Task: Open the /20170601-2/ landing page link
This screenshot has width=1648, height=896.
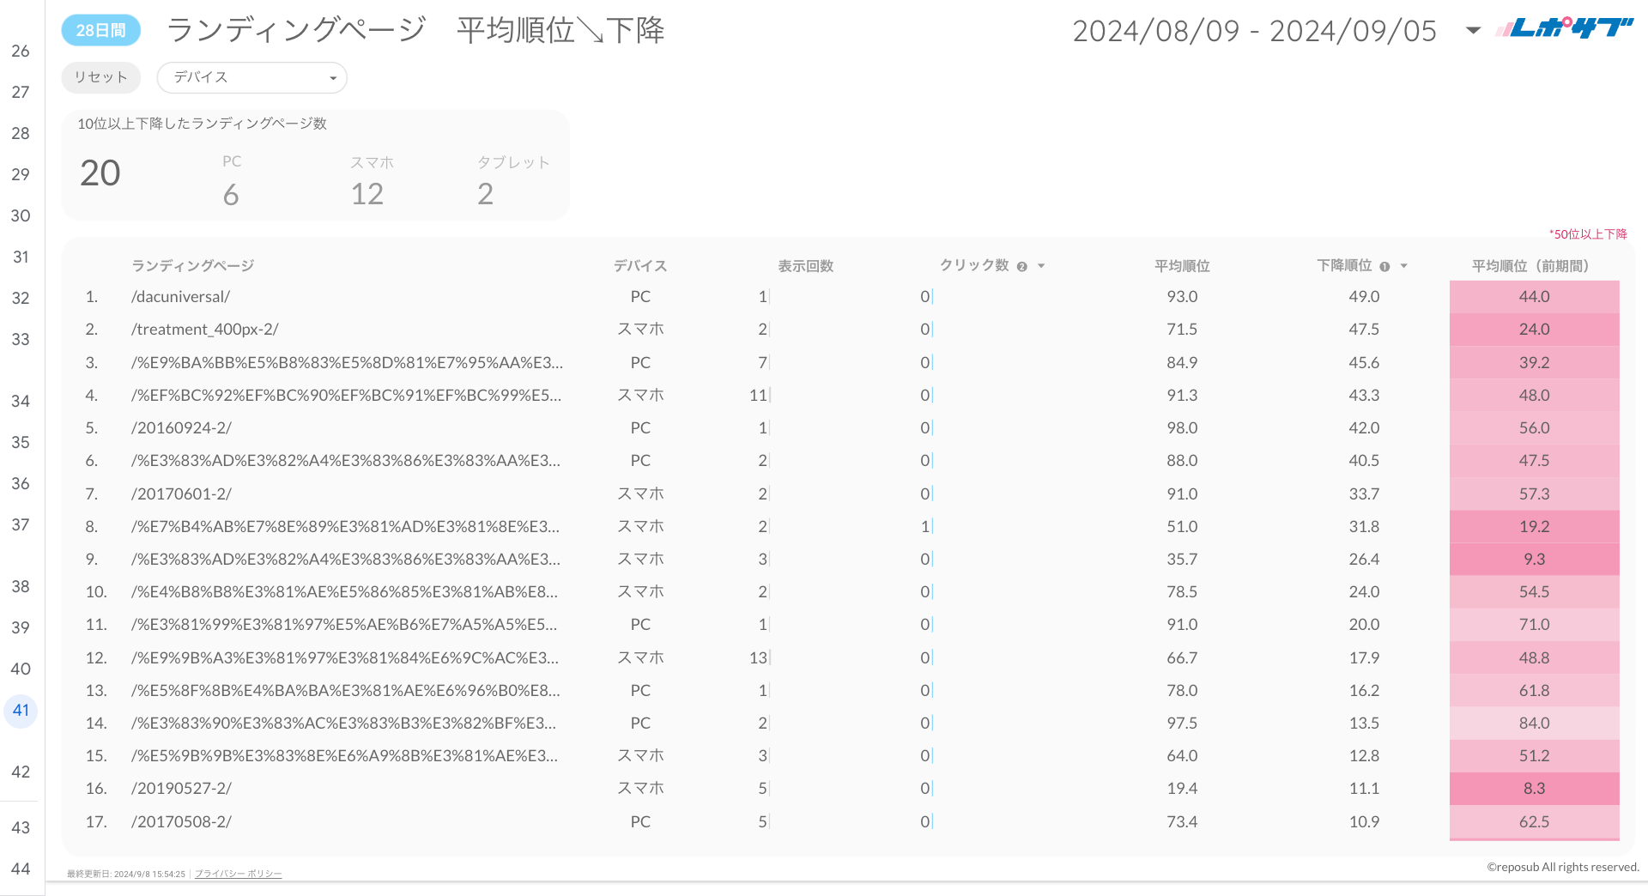Action: [x=181, y=493]
